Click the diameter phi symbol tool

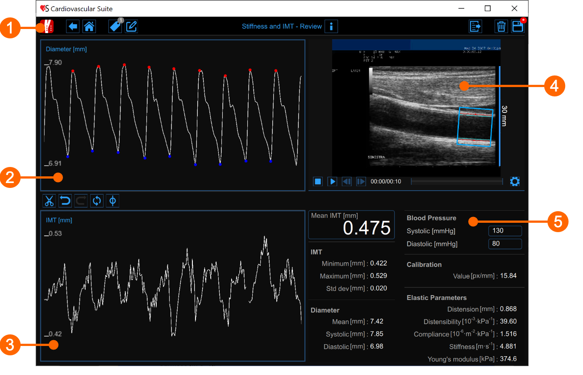coord(112,201)
